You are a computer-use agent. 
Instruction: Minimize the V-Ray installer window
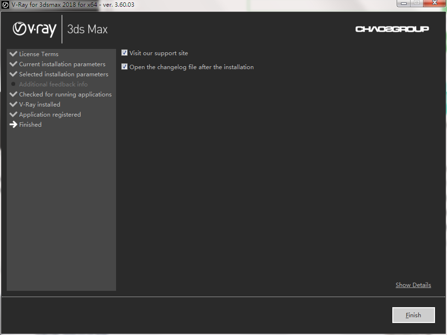click(x=404, y=3)
